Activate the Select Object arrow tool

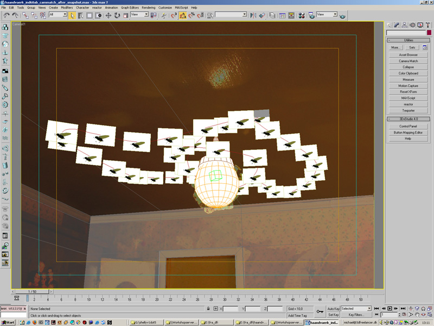click(x=72, y=16)
